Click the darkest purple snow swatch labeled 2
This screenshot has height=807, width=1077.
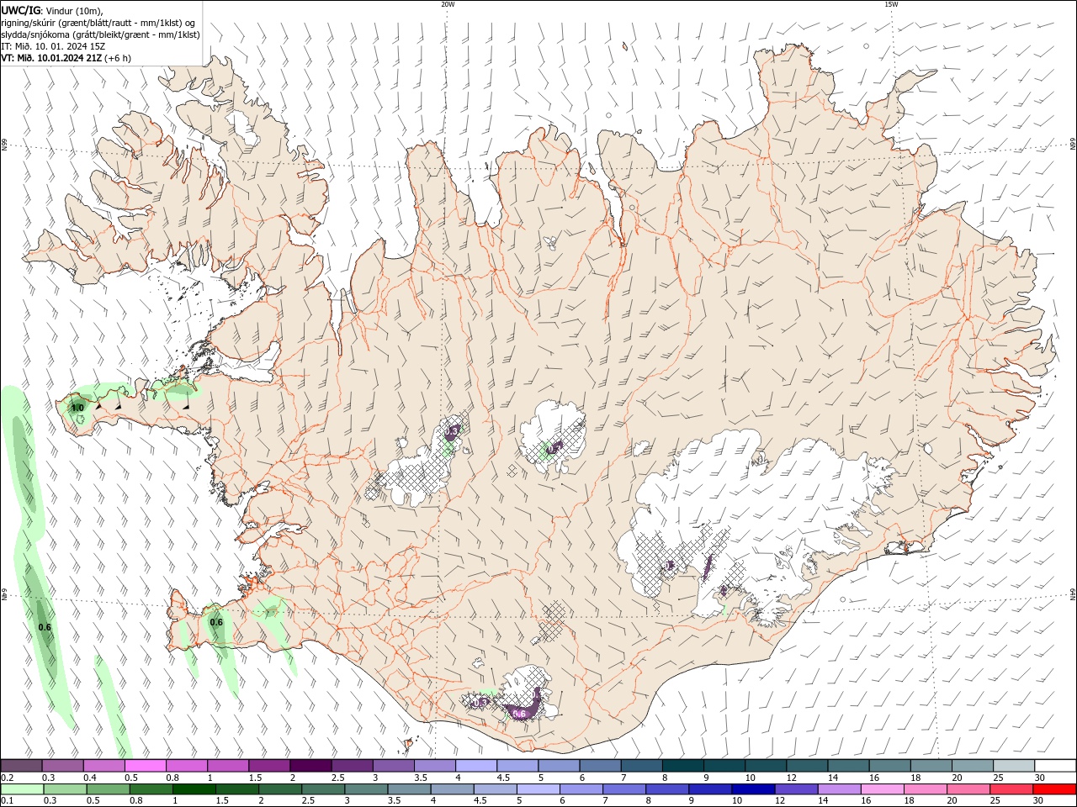pos(310,766)
